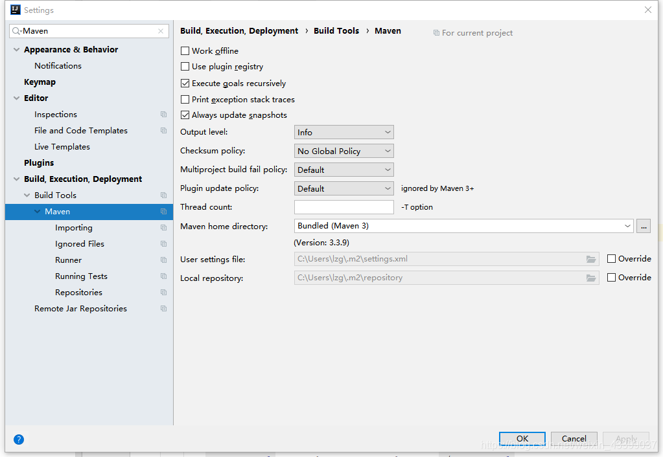Click the help question mark icon
Screen dimensions: 663x457
click(x=19, y=440)
